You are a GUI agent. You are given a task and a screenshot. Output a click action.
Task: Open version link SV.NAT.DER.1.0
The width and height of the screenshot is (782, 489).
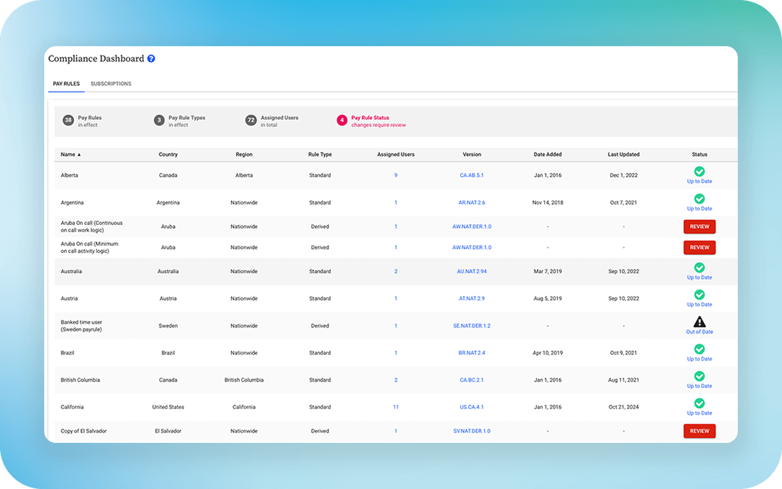[472, 431]
